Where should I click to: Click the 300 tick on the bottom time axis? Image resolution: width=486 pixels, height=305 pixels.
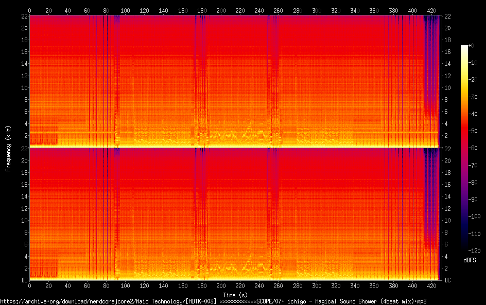tap(317, 286)
